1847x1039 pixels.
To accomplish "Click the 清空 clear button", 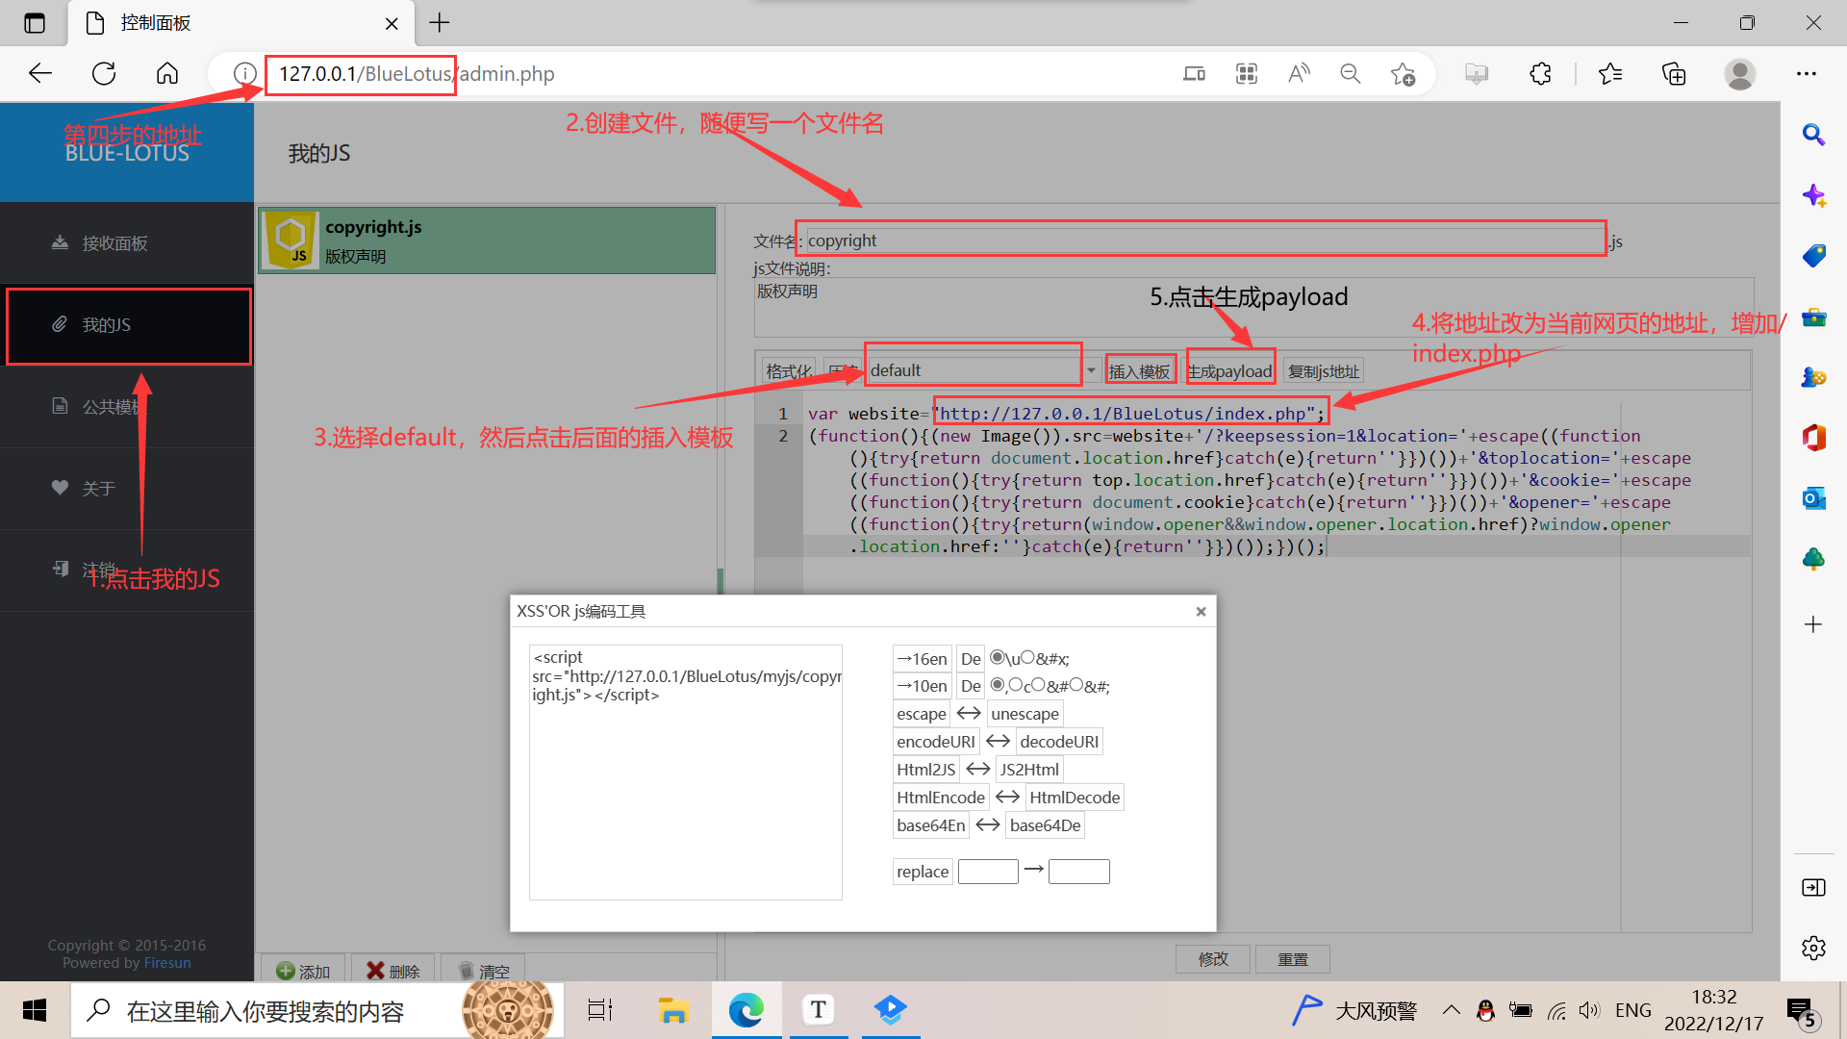I will [483, 970].
